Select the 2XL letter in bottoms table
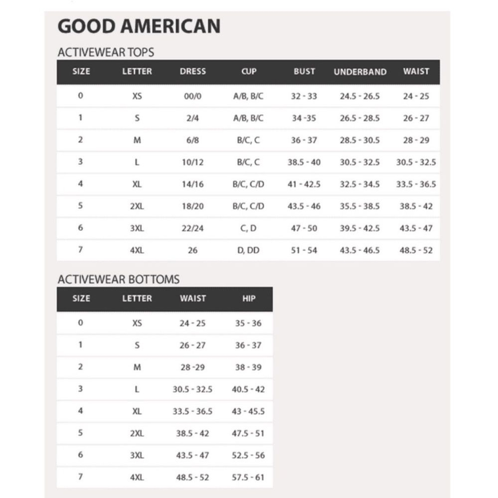Viewport: 498px width, 498px height. pyautogui.click(x=137, y=433)
